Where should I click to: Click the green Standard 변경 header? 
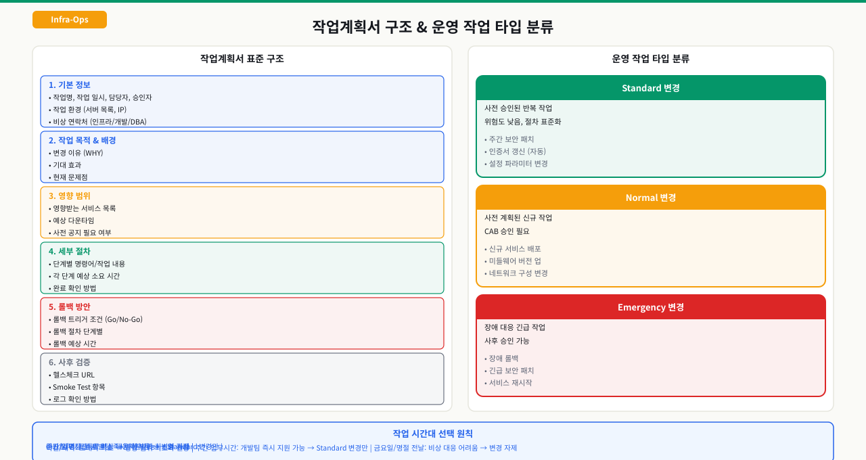(651, 88)
